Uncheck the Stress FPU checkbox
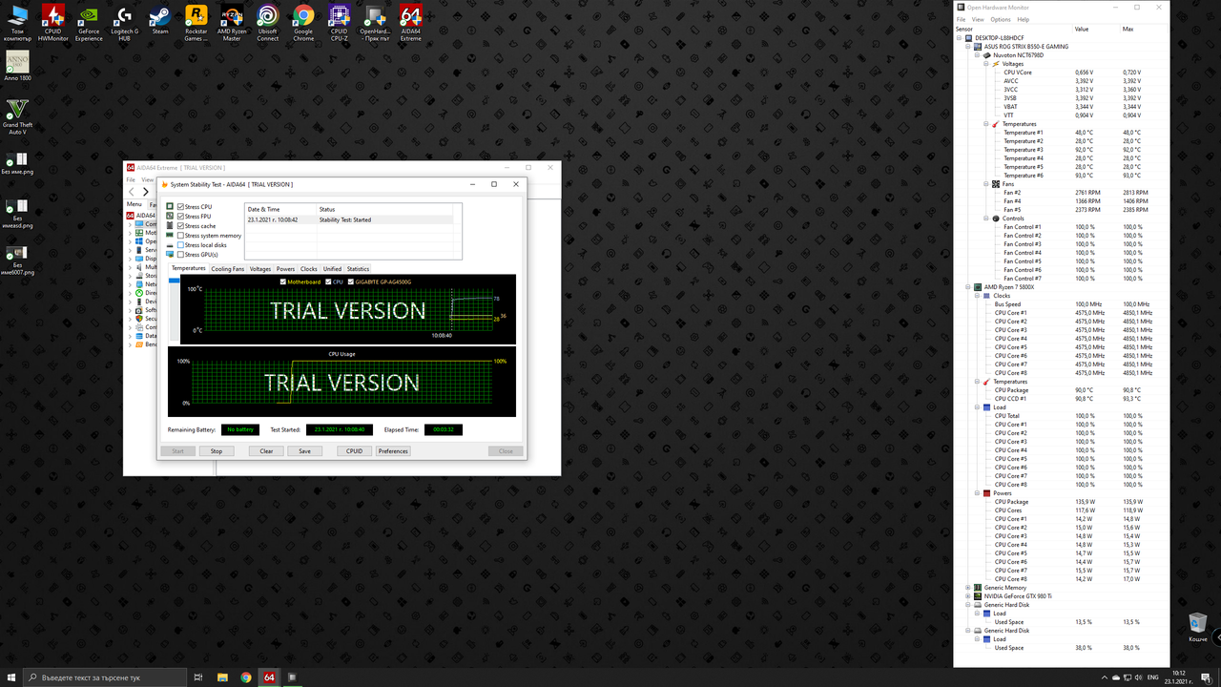Viewport: 1221px width, 687px height. [x=181, y=217]
